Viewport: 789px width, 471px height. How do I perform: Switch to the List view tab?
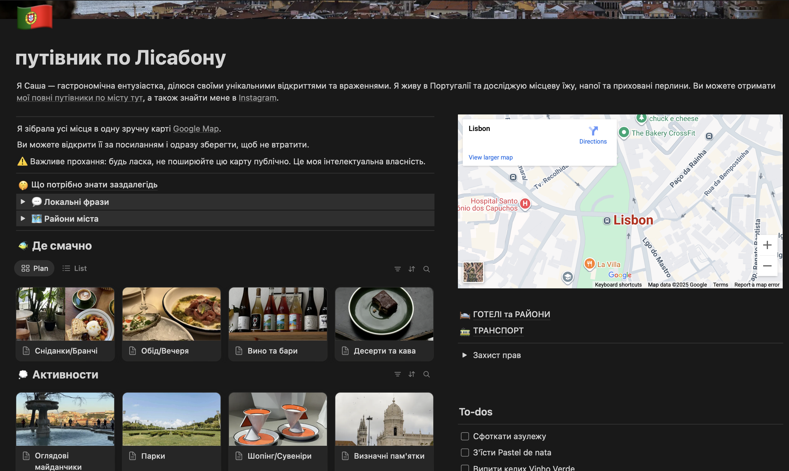pos(75,269)
